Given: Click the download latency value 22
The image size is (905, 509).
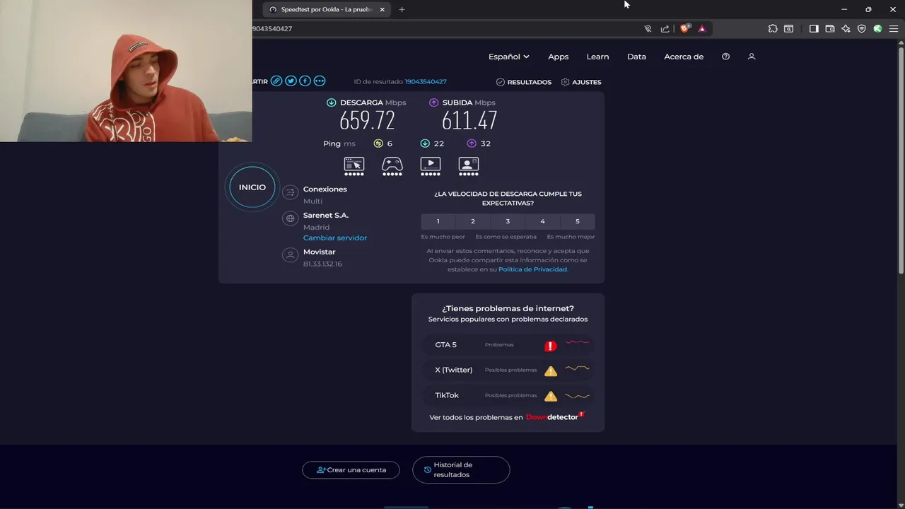Looking at the screenshot, I should [439, 144].
